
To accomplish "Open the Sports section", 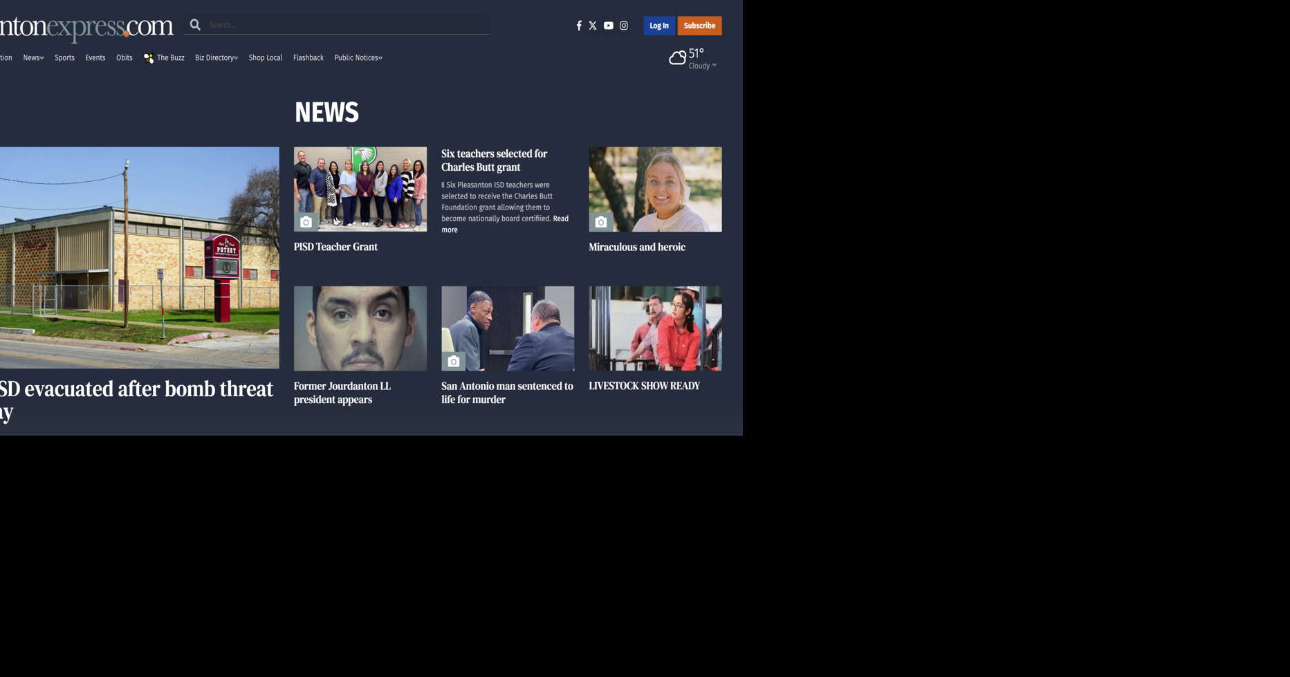I will coord(64,58).
